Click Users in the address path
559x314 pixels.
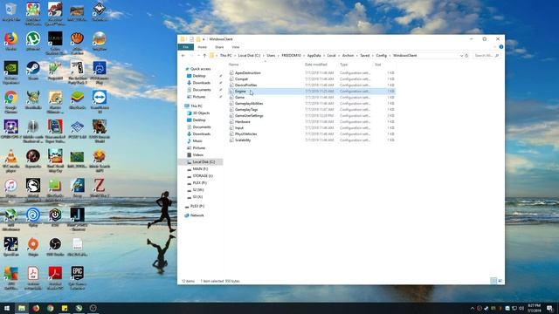[271, 56]
